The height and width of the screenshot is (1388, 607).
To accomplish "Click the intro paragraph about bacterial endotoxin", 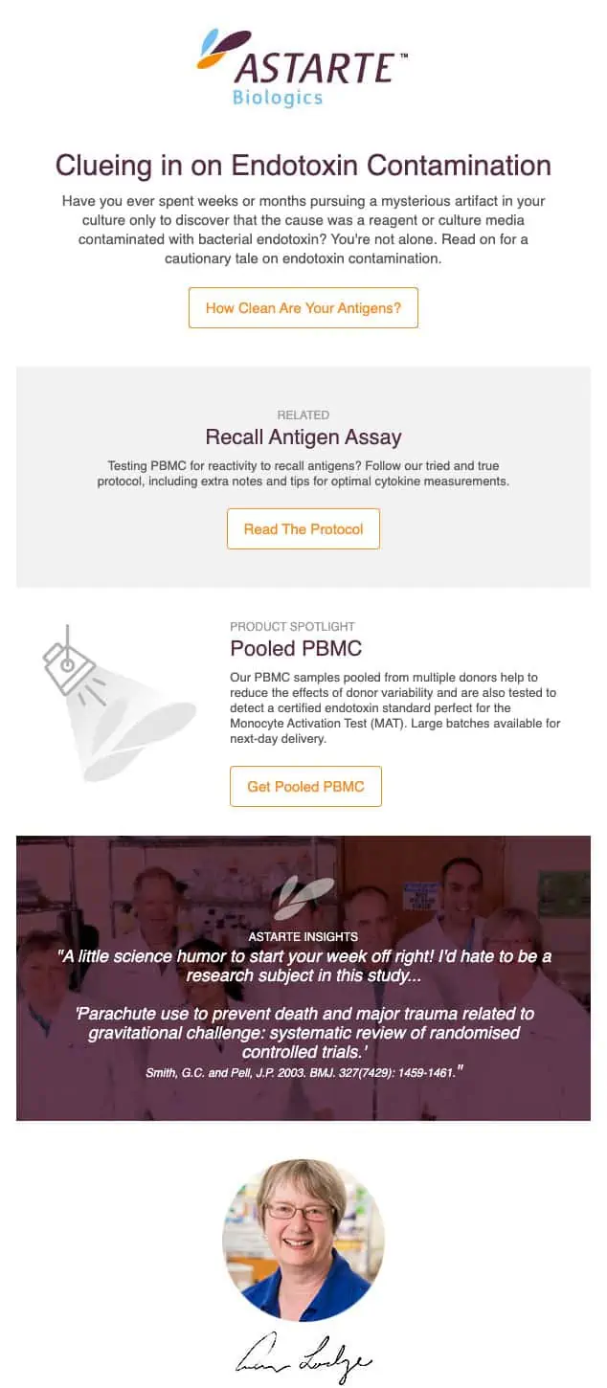I will tap(303, 230).
